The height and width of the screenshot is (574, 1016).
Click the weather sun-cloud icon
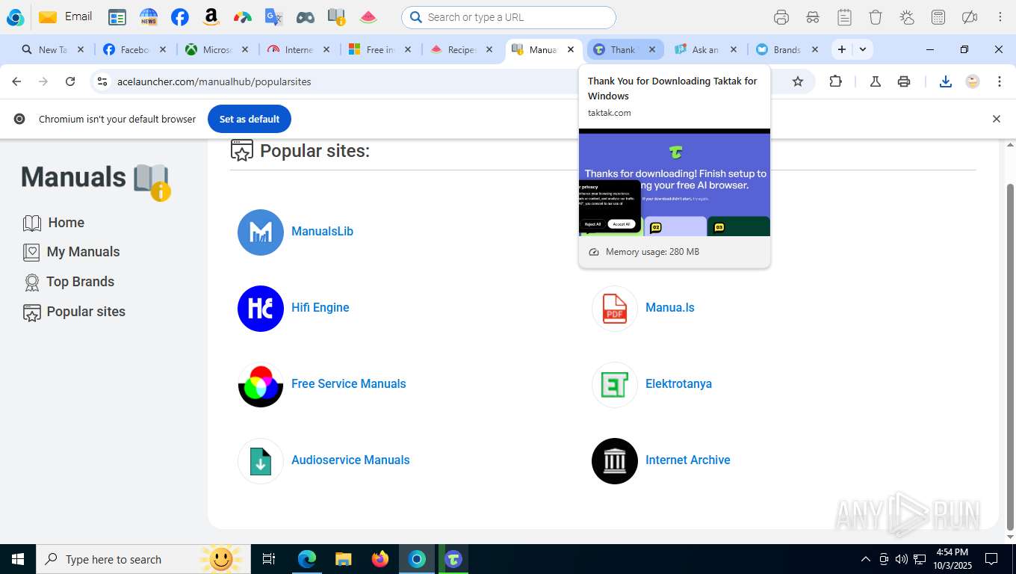(907, 16)
